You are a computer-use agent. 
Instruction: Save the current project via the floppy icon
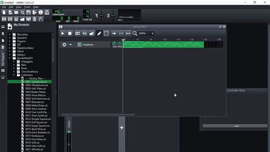[28, 12]
